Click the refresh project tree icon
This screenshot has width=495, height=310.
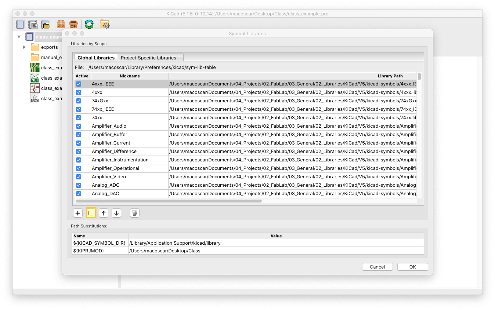point(89,25)
